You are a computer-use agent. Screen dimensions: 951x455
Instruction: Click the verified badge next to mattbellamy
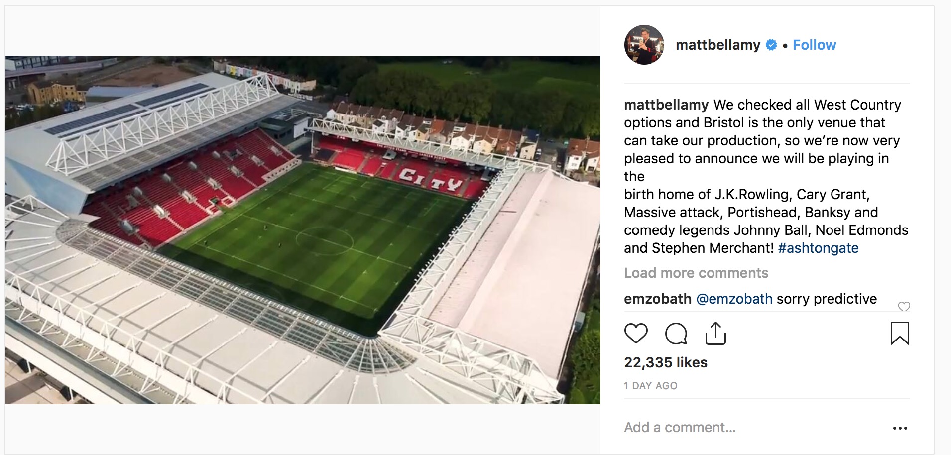771,45
